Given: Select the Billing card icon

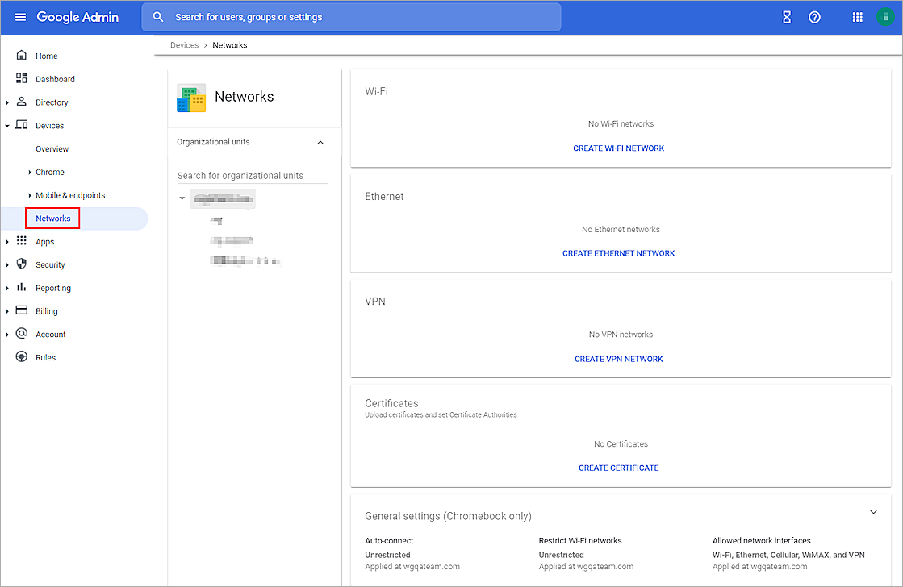Looking at the screenshot, I should click(x=21, y=310).
